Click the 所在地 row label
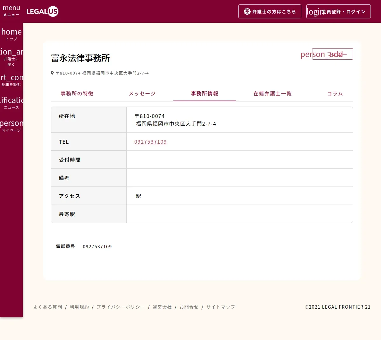381x340 pixels. (x=67, y=116)
